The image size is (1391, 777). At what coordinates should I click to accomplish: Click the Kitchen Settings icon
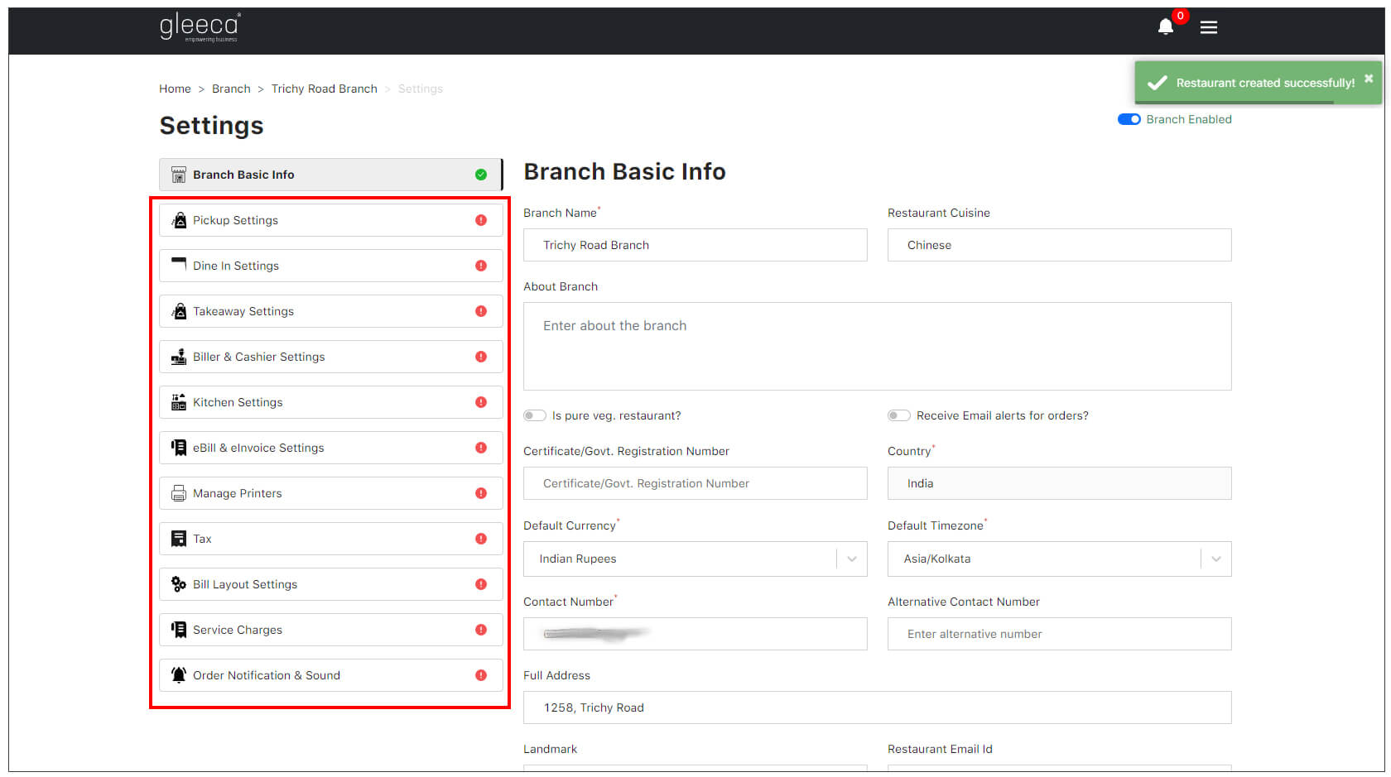click(x=179, y=402)
